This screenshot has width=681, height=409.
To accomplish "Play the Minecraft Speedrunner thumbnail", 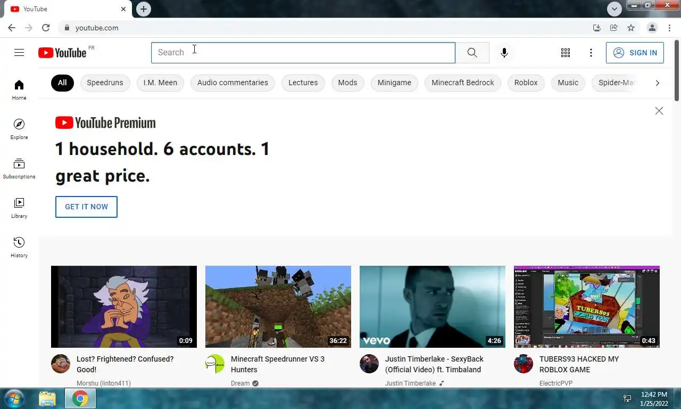I will [278, 307].
